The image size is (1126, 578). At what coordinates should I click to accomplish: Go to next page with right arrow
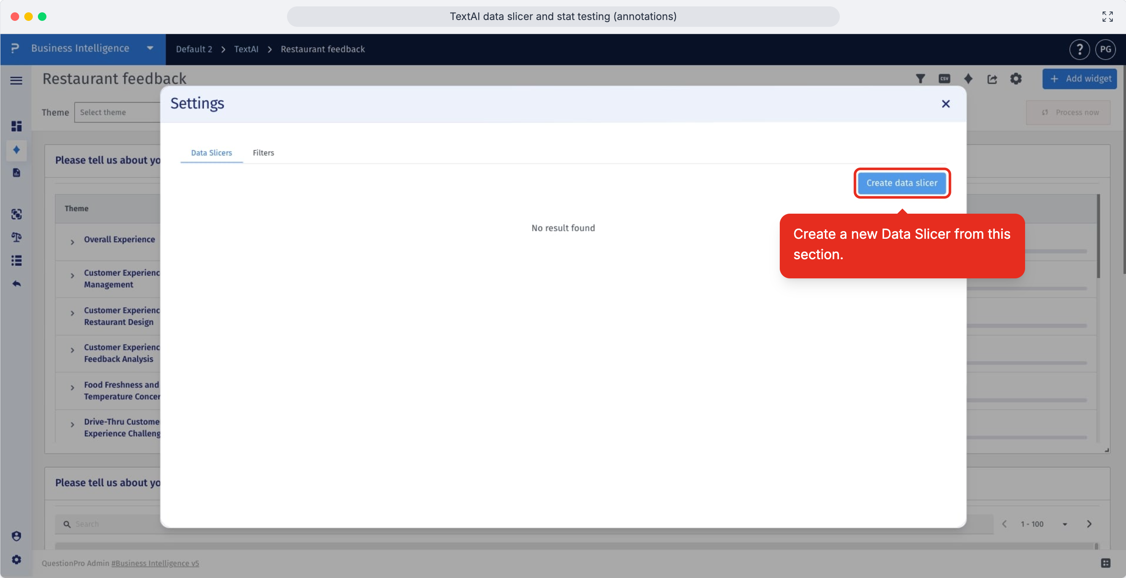(x=1089, y=524)
